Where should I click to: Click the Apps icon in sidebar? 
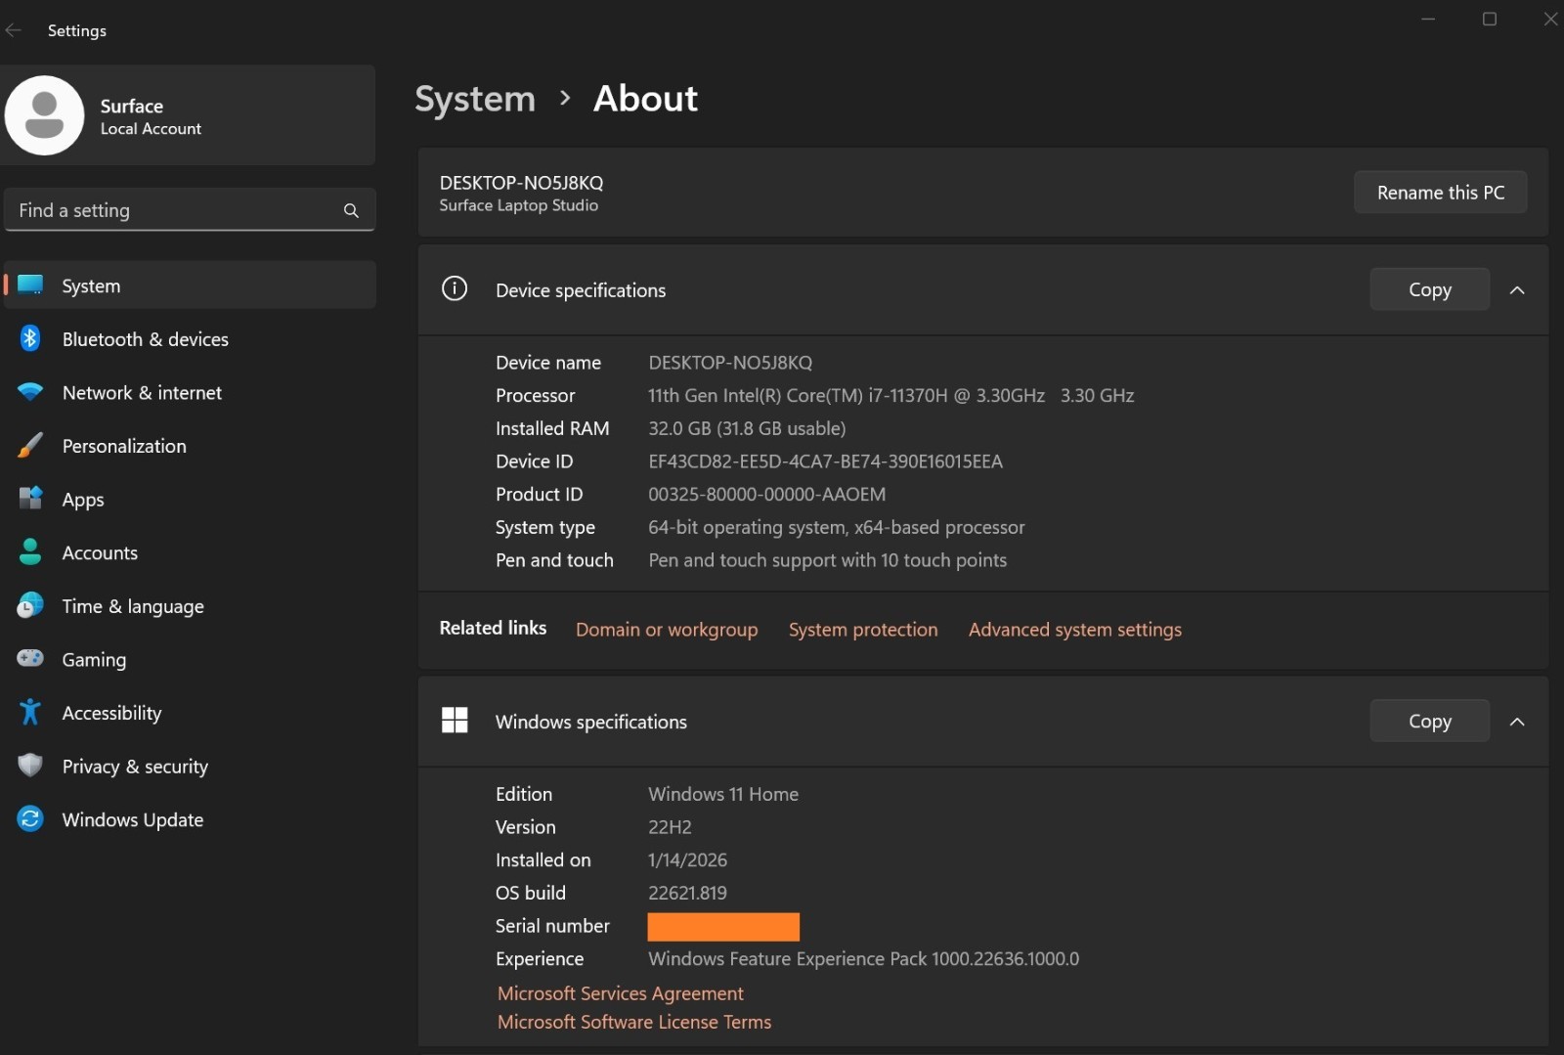[x=30, y=499]
